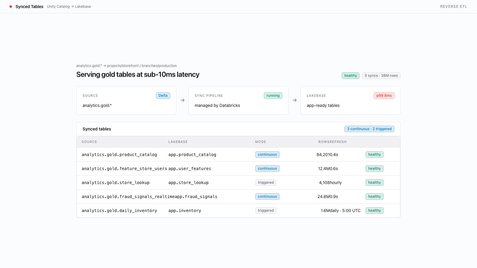Click the analytics.gold.* → projects/storefront path text
This screenshot has height=268, width=477.
coord(126,66)
